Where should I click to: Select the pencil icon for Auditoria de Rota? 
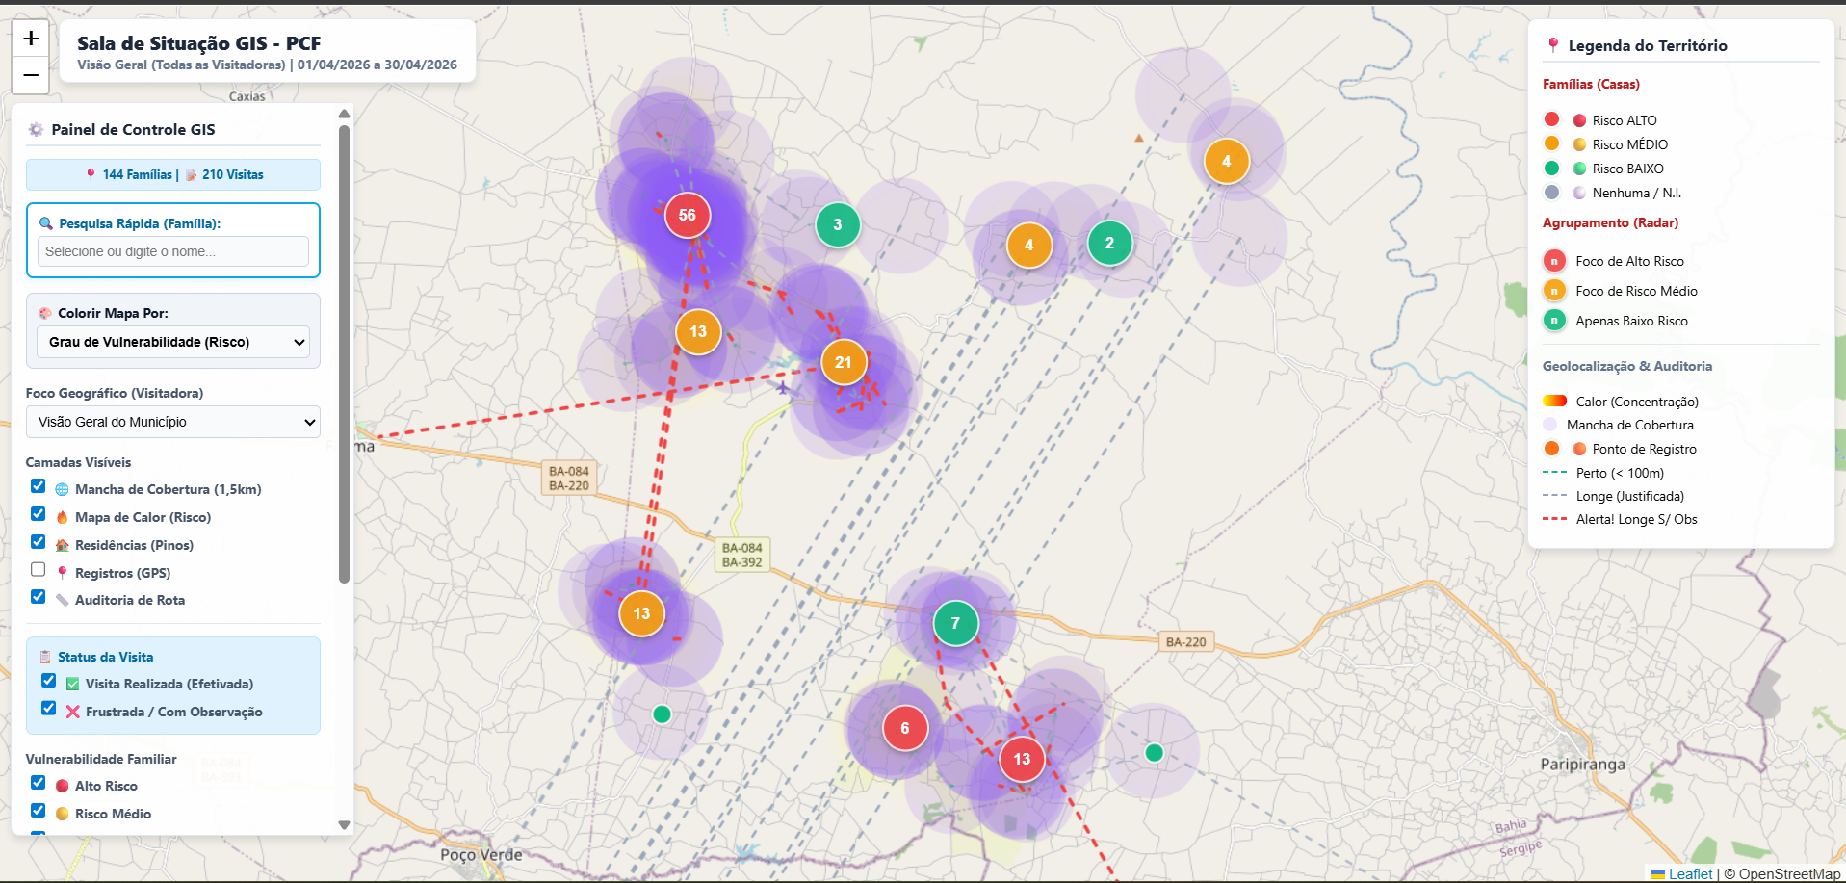click(x=61, y=600)
